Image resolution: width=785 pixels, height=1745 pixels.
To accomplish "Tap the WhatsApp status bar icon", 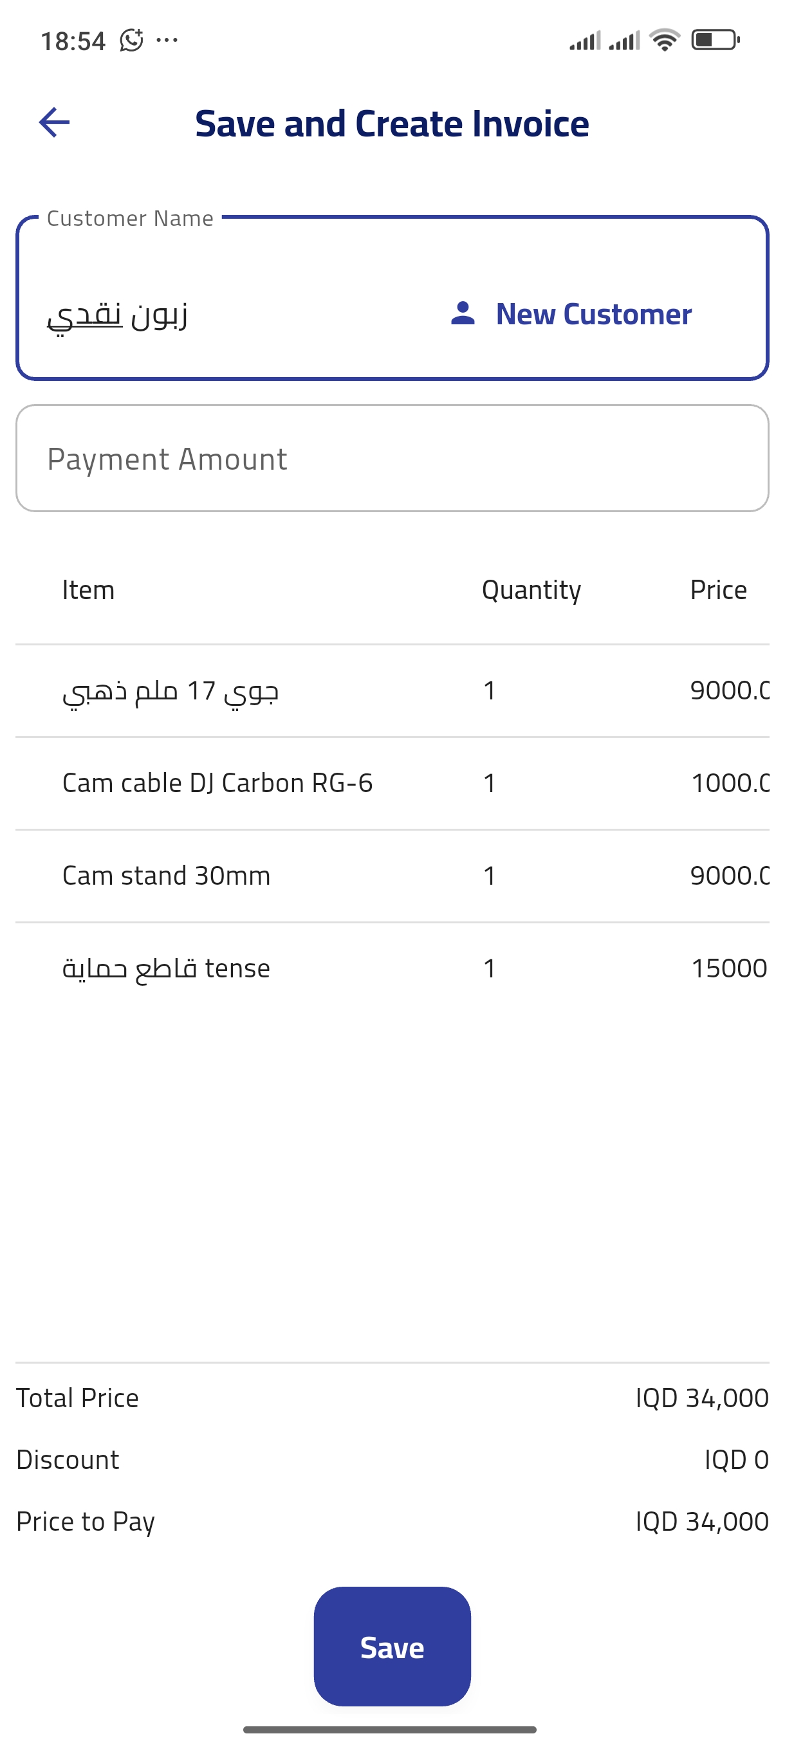I will click(131, 41).
